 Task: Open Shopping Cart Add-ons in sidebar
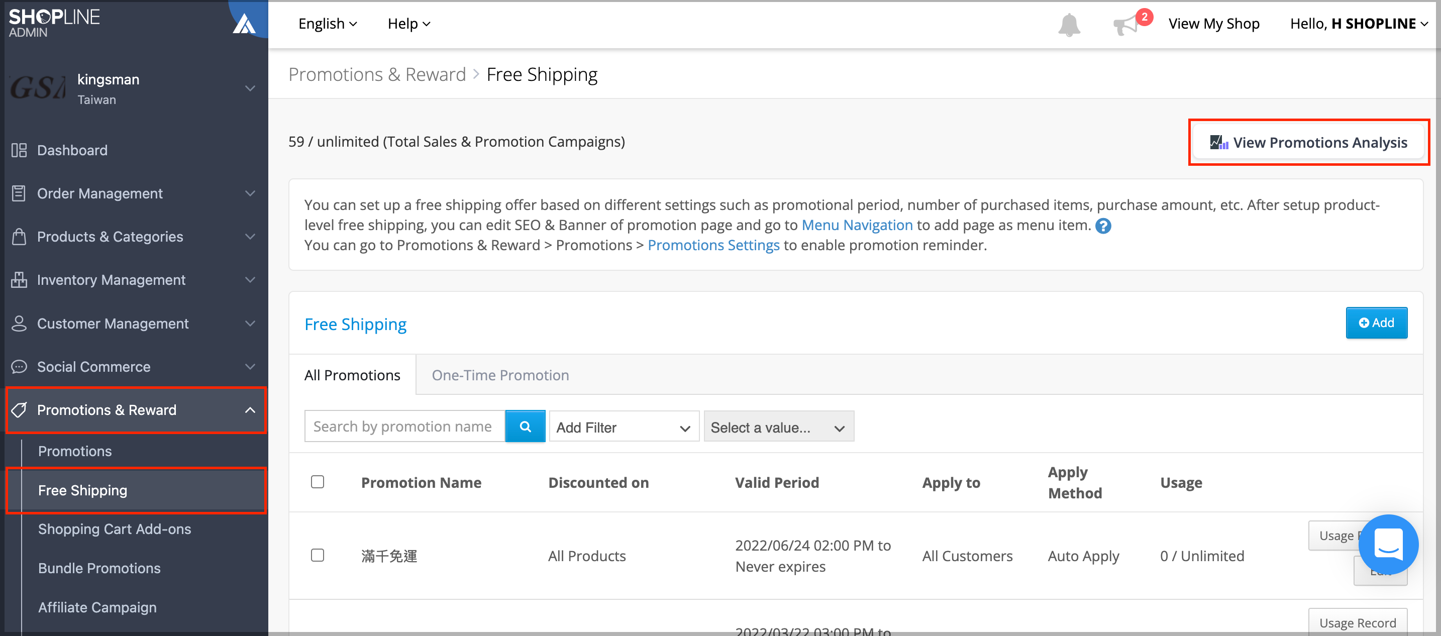tap(115, 528)
